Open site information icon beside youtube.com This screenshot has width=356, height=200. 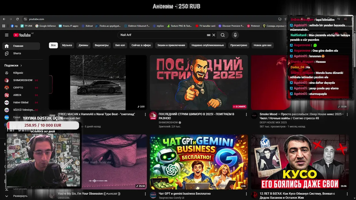pyautogui.click(x=25, y=19)
